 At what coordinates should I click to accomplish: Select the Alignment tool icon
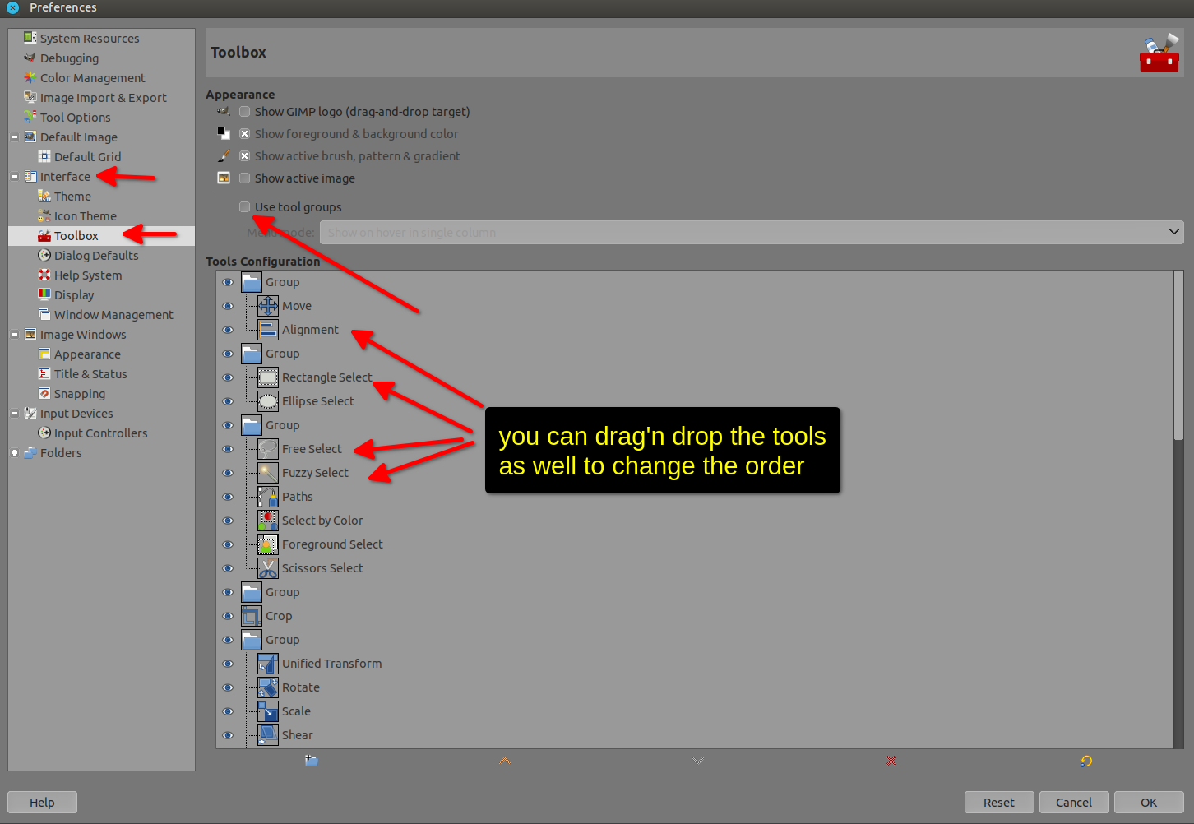coord(268,330)
